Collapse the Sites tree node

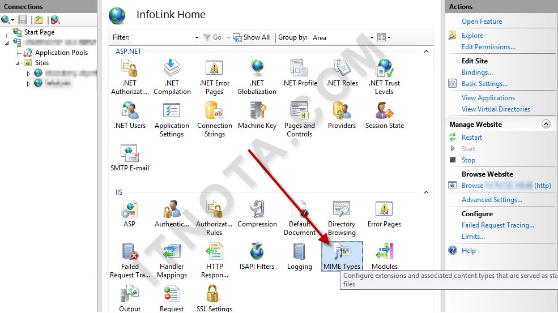point(18,63)
